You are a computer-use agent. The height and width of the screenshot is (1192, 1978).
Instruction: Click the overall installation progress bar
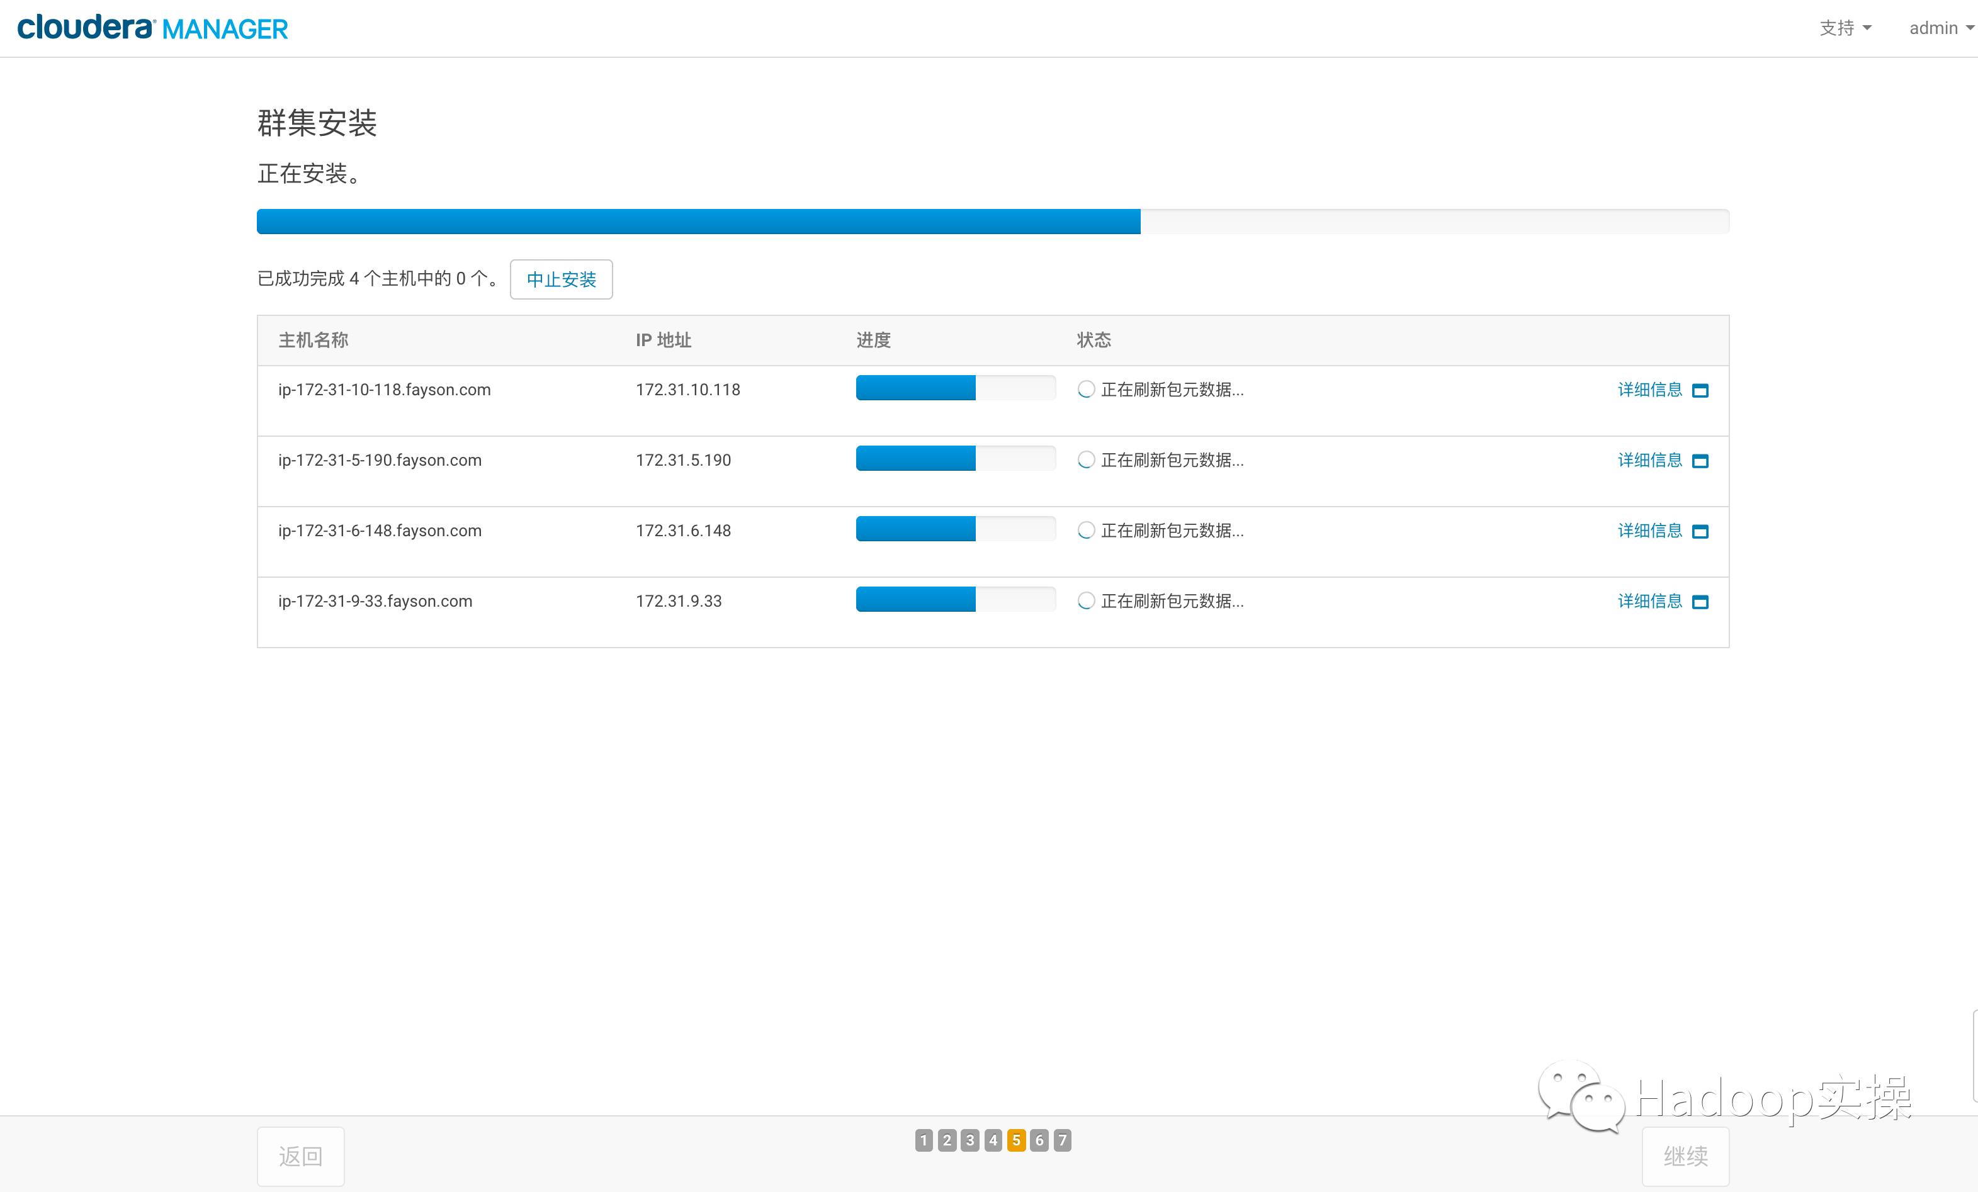coord(992,222)
